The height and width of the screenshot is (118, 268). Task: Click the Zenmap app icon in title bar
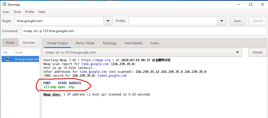[4, 4]
